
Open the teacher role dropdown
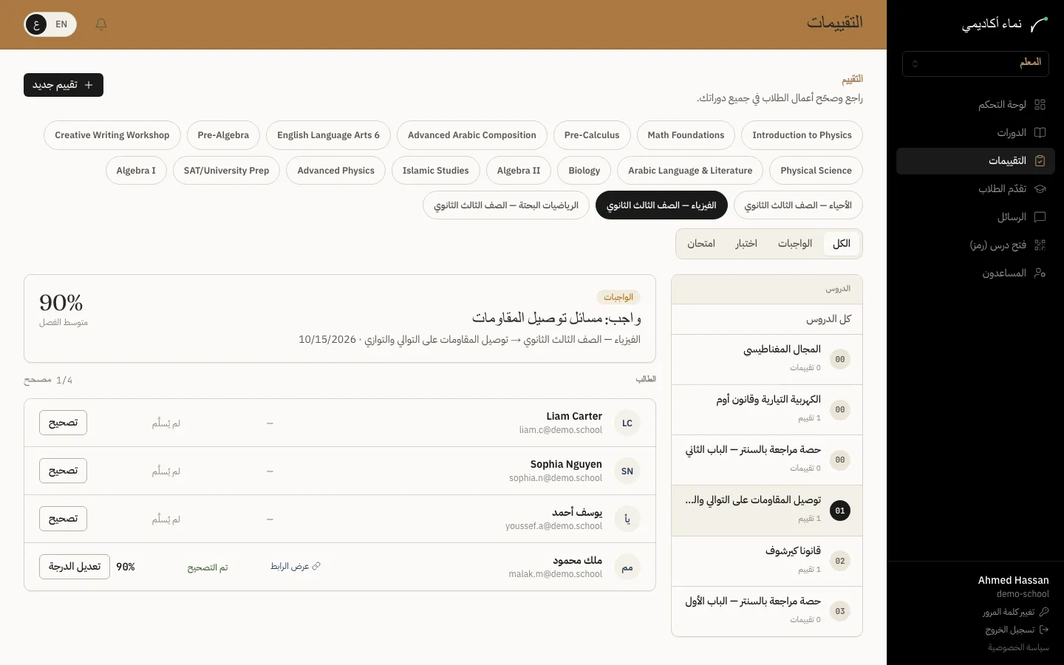click(975, 64)
